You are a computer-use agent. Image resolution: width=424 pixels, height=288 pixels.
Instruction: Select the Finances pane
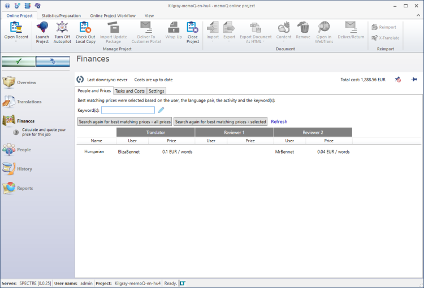click(x=19, y=121)
